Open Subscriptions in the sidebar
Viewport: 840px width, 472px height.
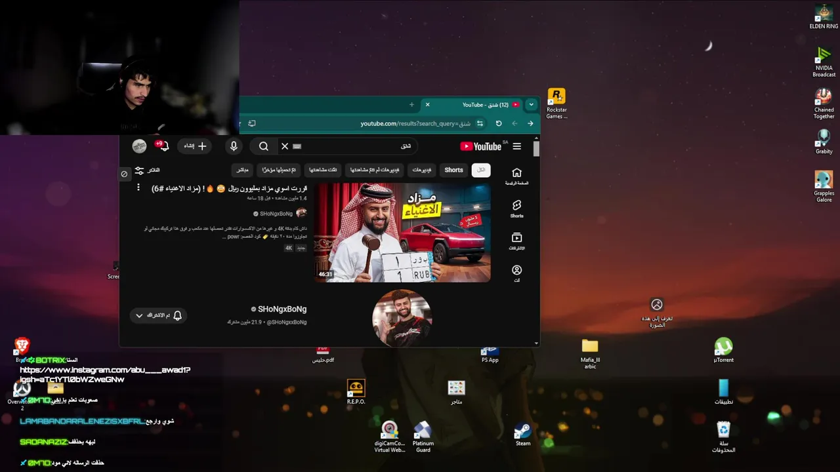516,241
